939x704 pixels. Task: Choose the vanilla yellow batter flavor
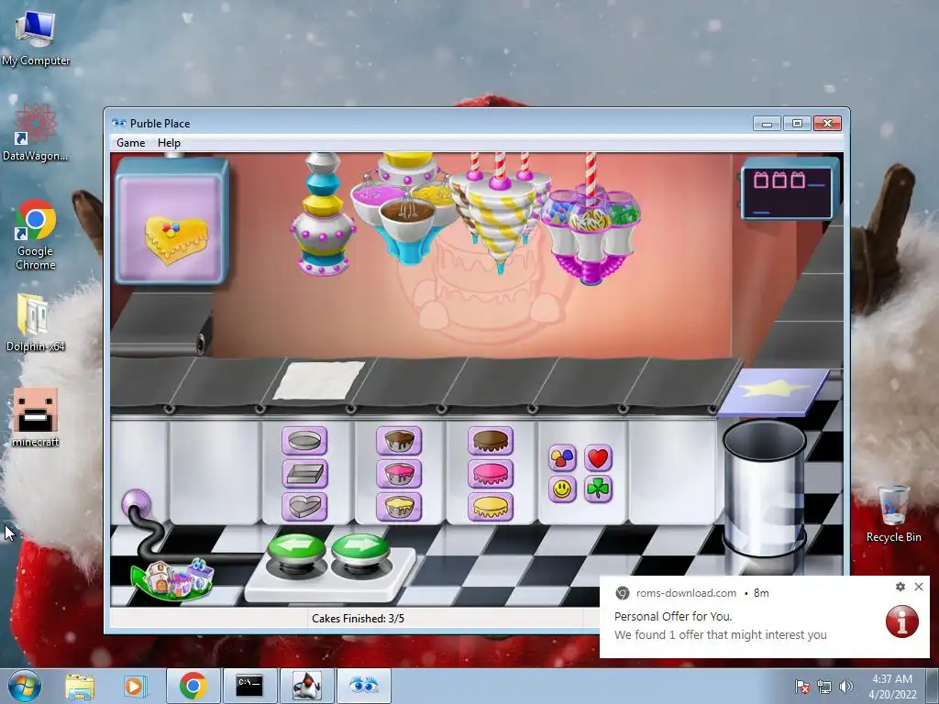click(x=399, y=507)
